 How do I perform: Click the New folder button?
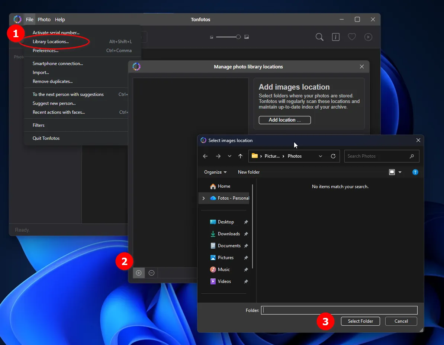click(x=249, y=172)
